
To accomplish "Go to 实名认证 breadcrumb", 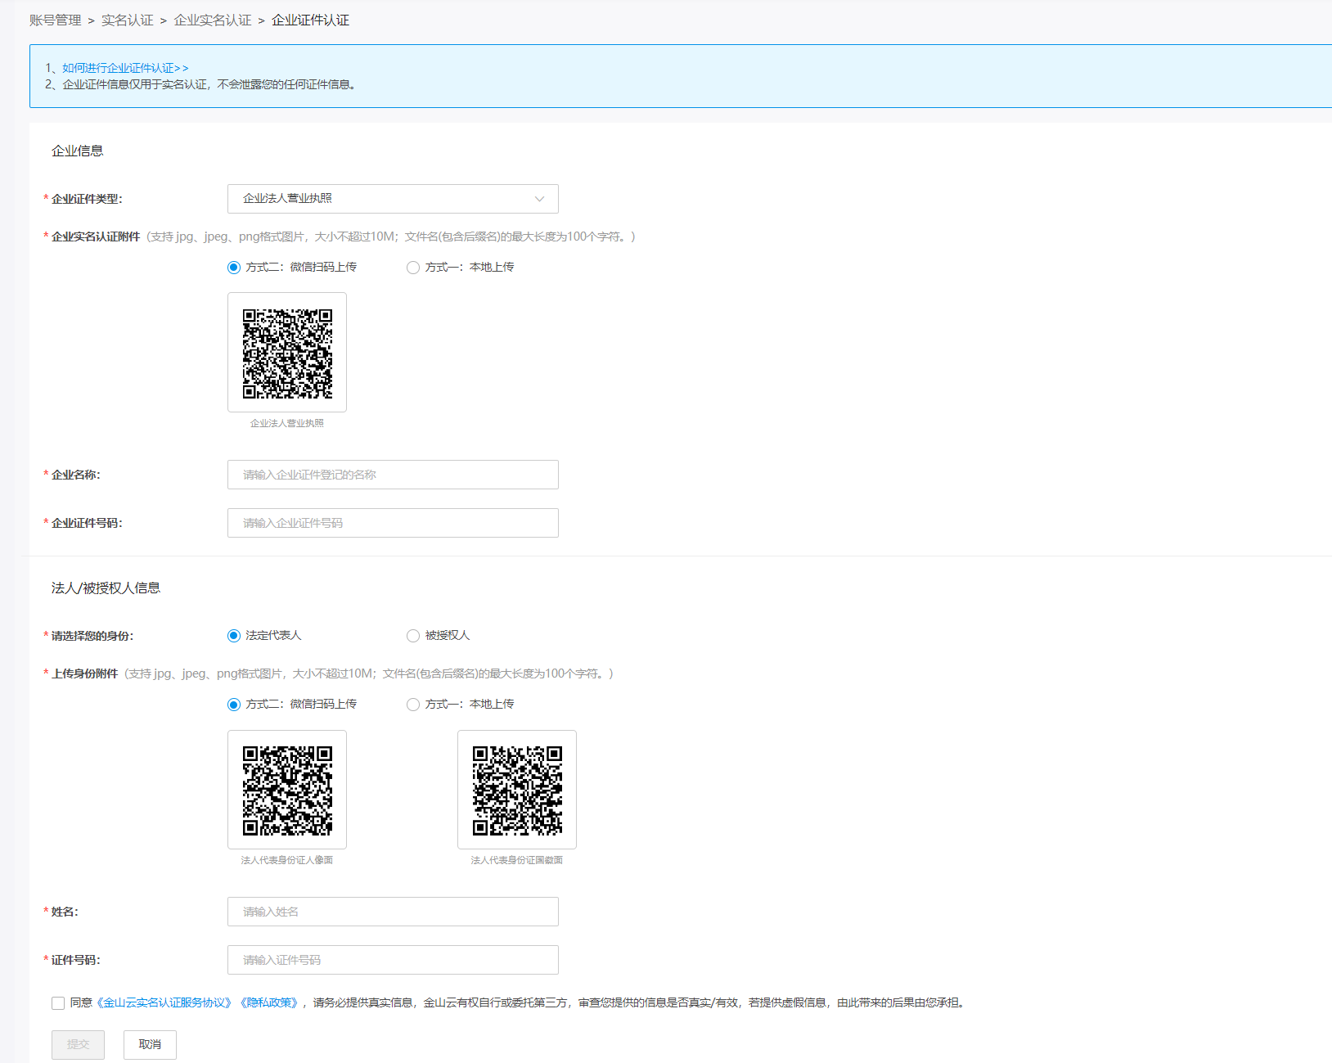I will point(128,20).
